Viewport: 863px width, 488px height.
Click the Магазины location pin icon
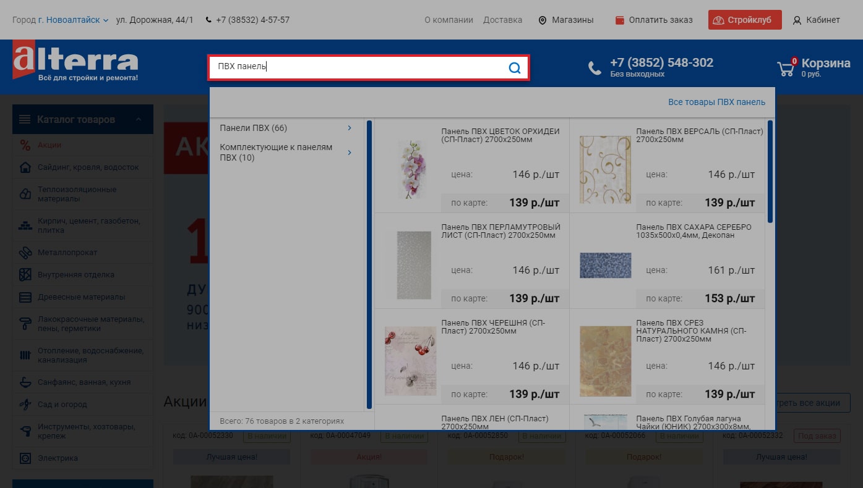click(543, 20)
